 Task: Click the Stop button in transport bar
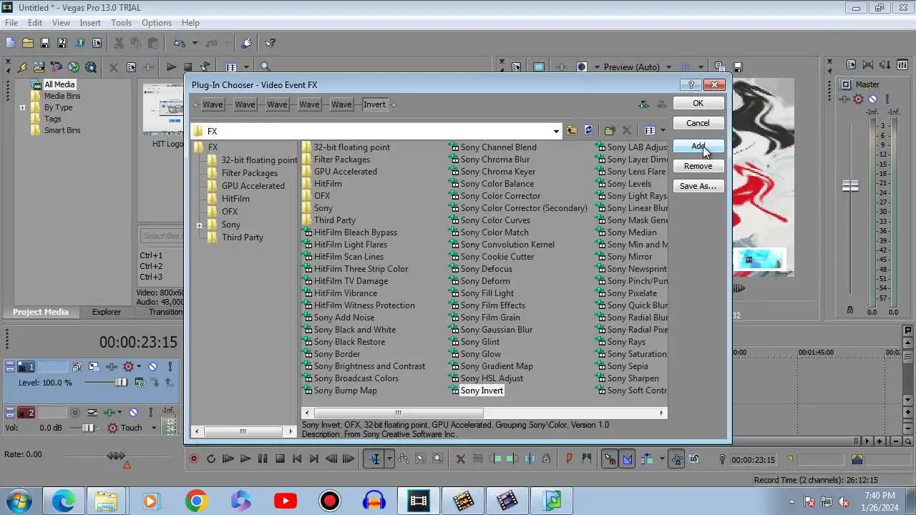(x=280, y=458)
